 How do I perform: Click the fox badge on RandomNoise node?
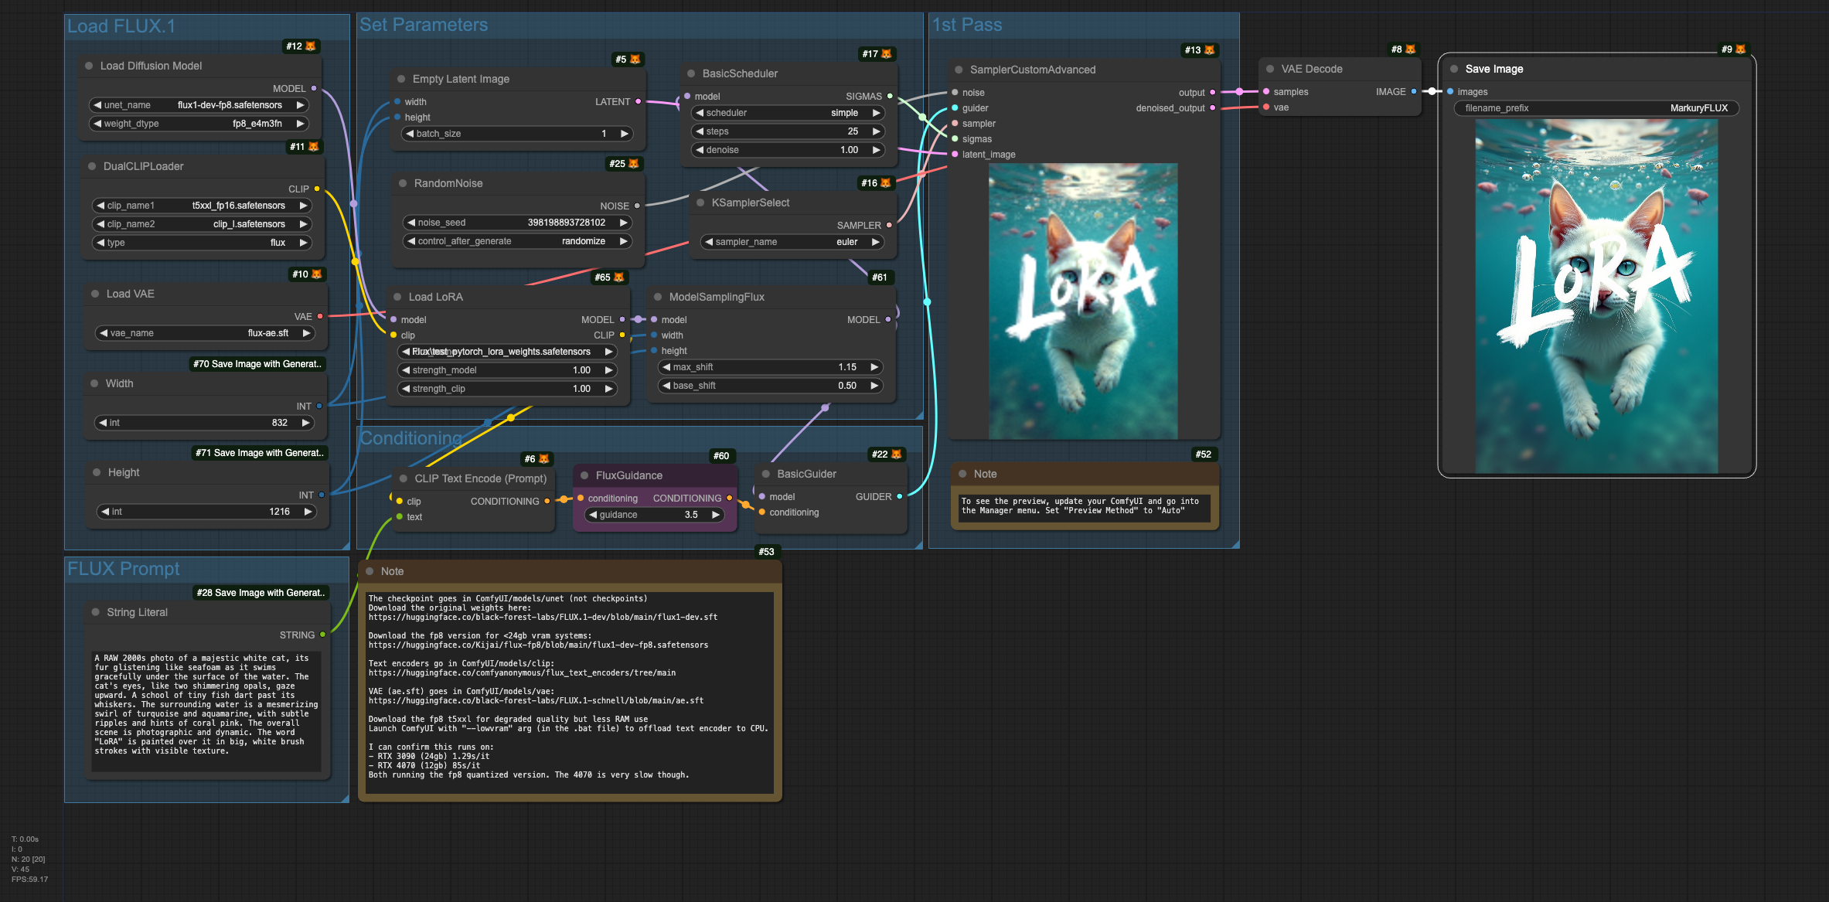click(x=634, y=164)
